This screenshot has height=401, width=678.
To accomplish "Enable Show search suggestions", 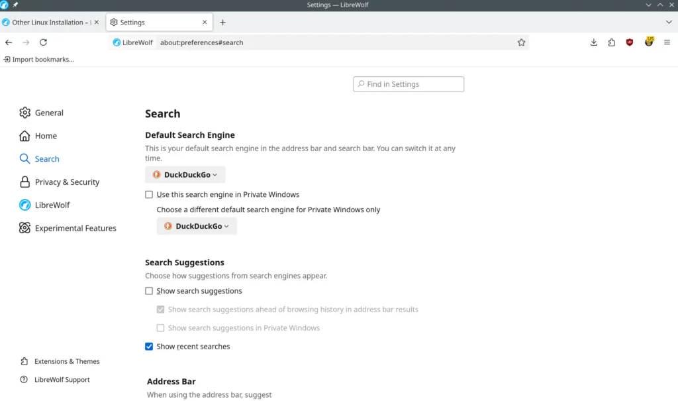I will [149, 290].
